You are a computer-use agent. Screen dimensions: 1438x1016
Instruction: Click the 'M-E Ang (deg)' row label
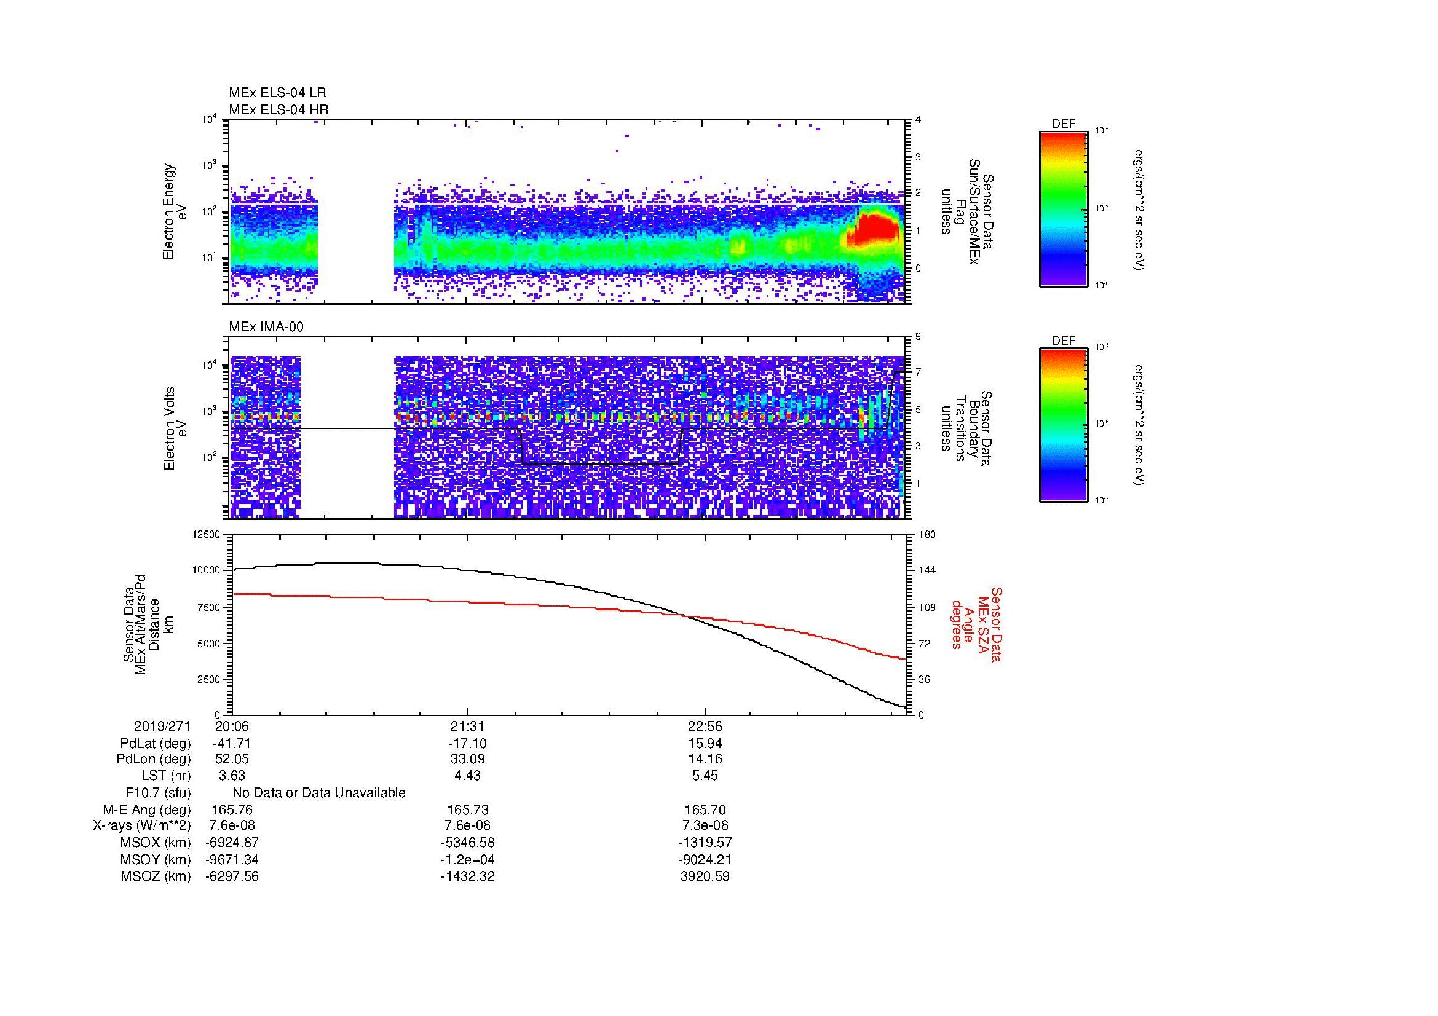click(146, 809)
